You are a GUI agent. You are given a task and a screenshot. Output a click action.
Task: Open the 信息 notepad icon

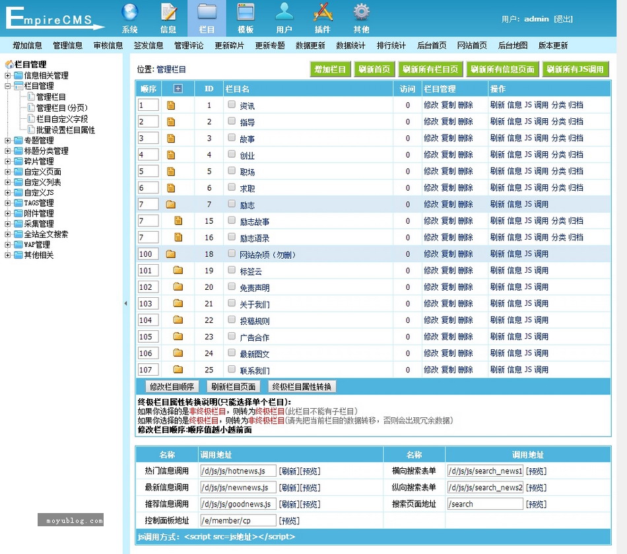tap(168, 13)
